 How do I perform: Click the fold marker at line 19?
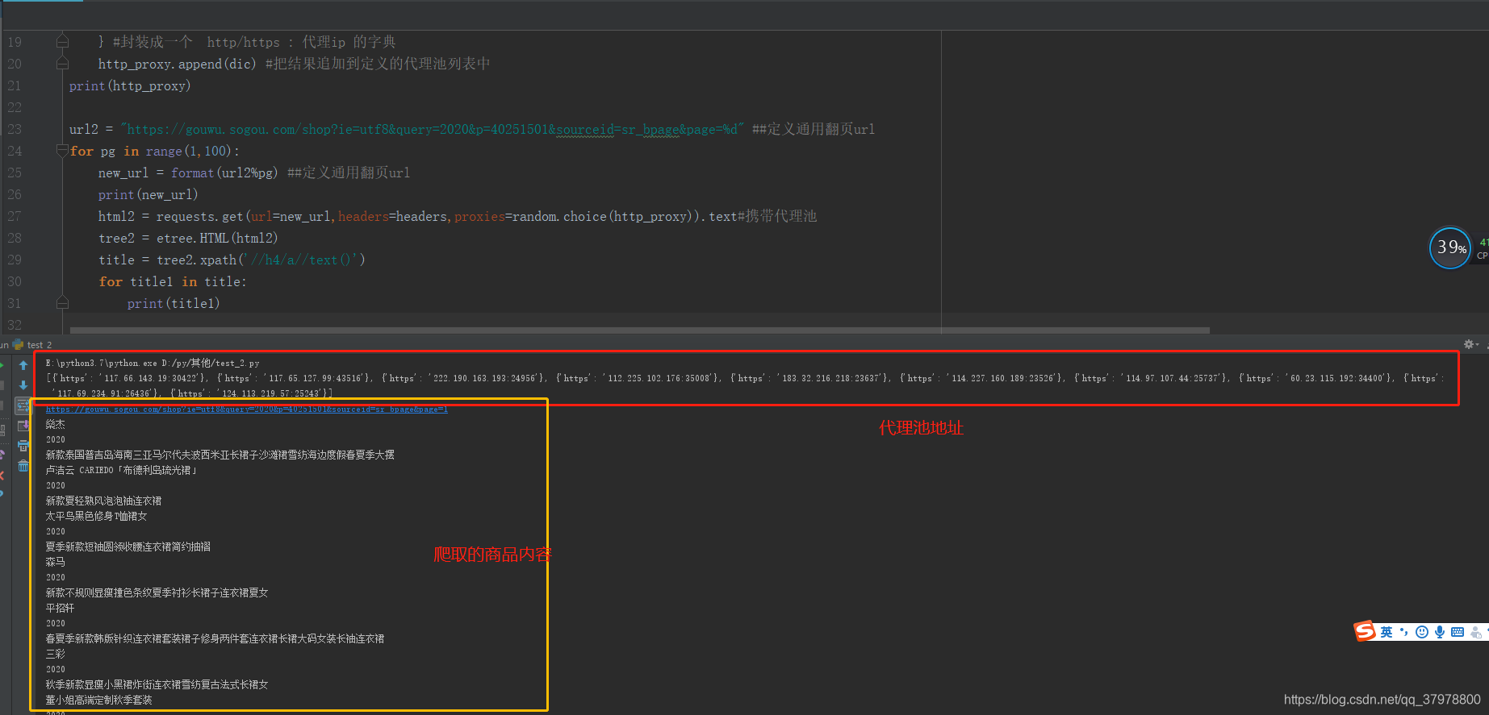click(x=62, y=41)
